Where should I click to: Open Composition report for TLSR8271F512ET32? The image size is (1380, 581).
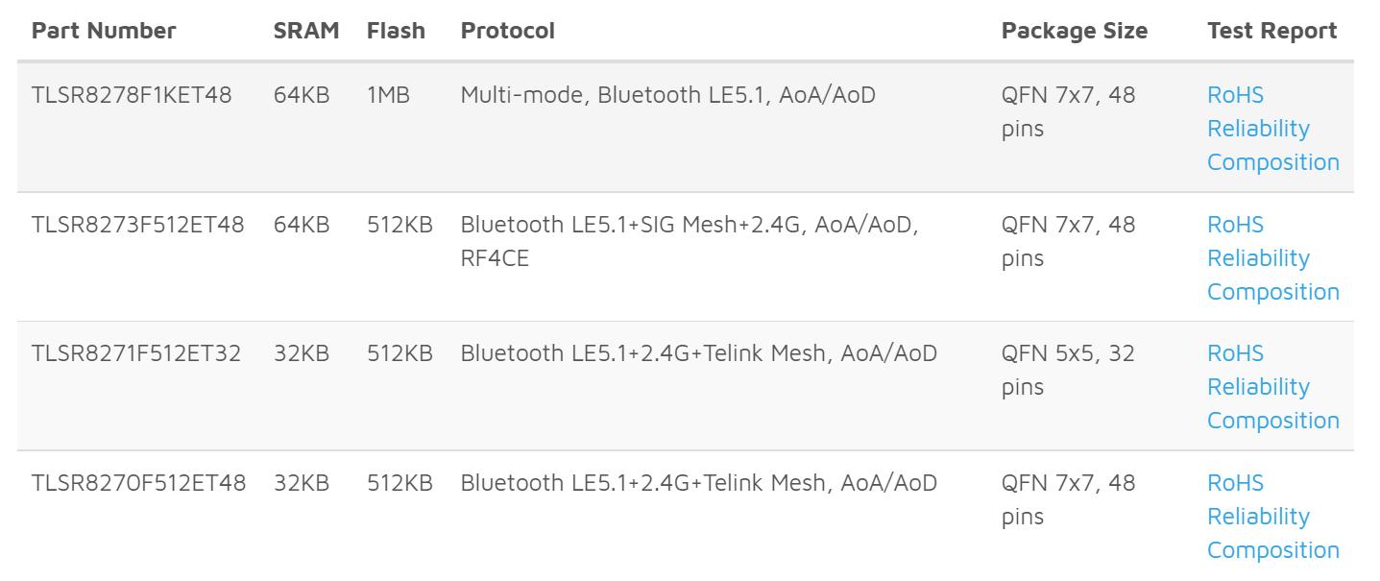(x=1272, y=421)
